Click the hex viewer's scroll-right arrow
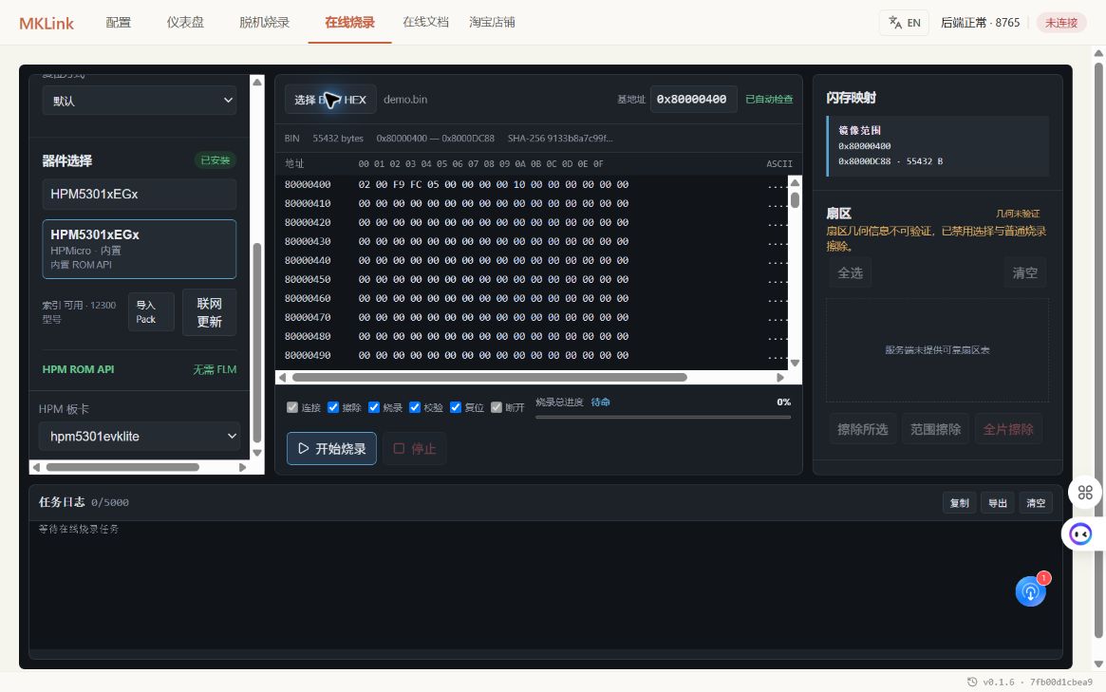The width and height of the screenshot is (1106, 692). click(x=780, y=378)
